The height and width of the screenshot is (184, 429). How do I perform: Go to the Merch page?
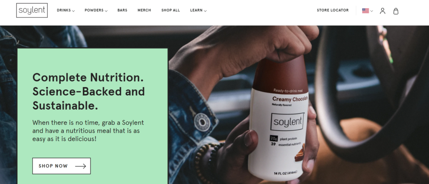point(144,10)
